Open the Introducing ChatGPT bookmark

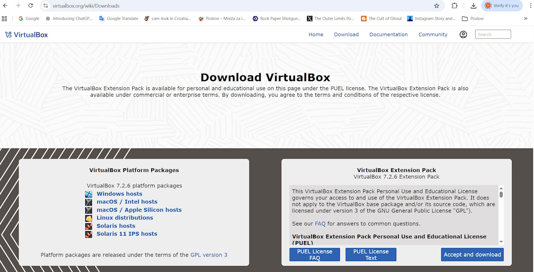click(x=69, y=18)
